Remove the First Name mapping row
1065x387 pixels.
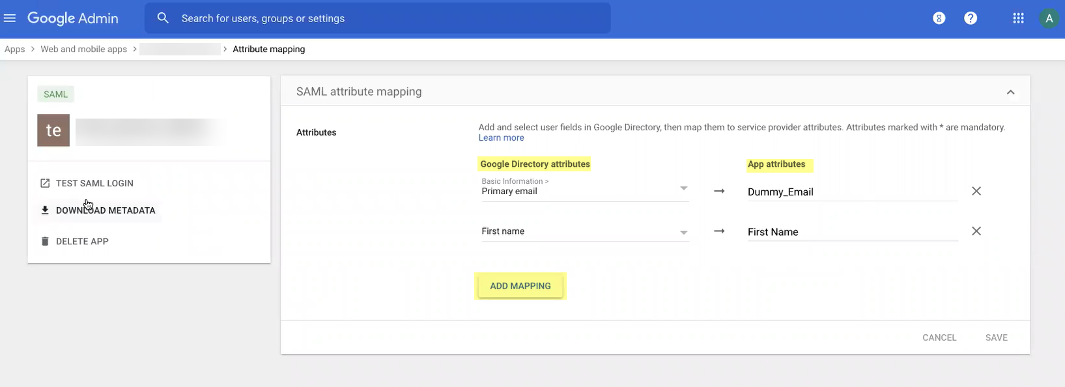coord(976,231)
